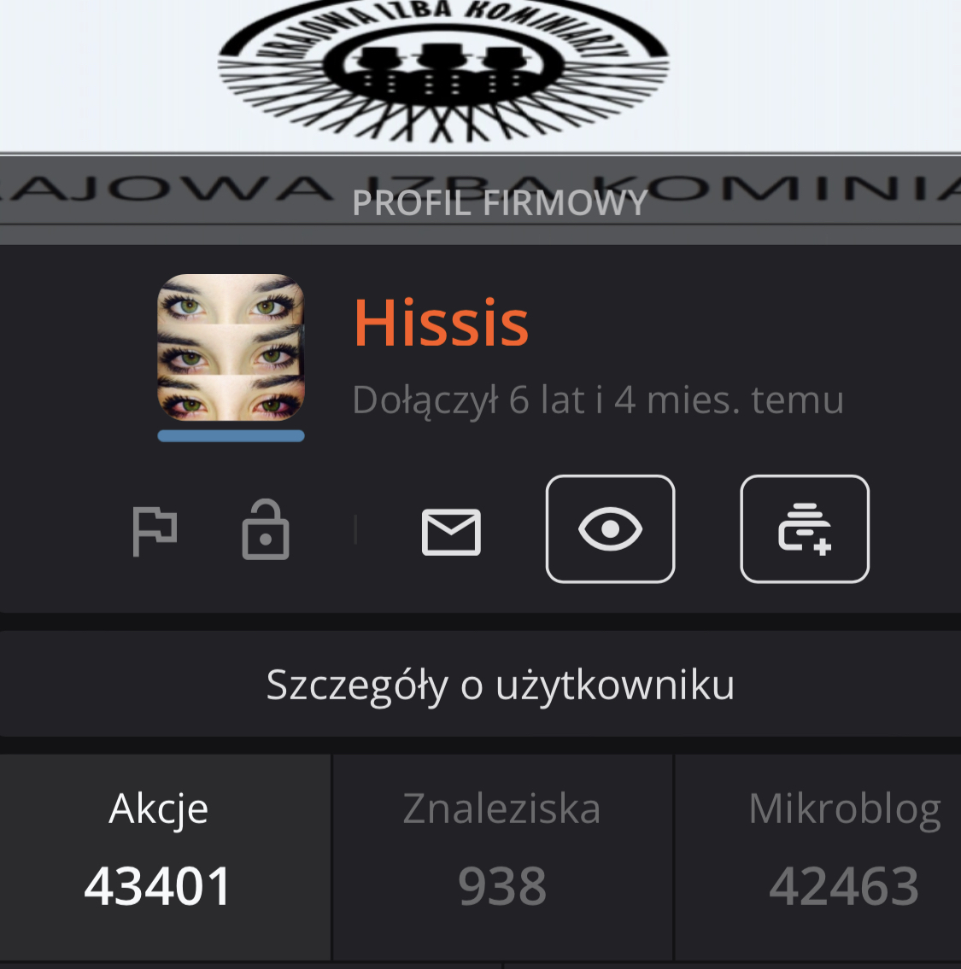Click the 43401 actions count
Viewport: 961px width, 969px height.
(x=158, y=885)
